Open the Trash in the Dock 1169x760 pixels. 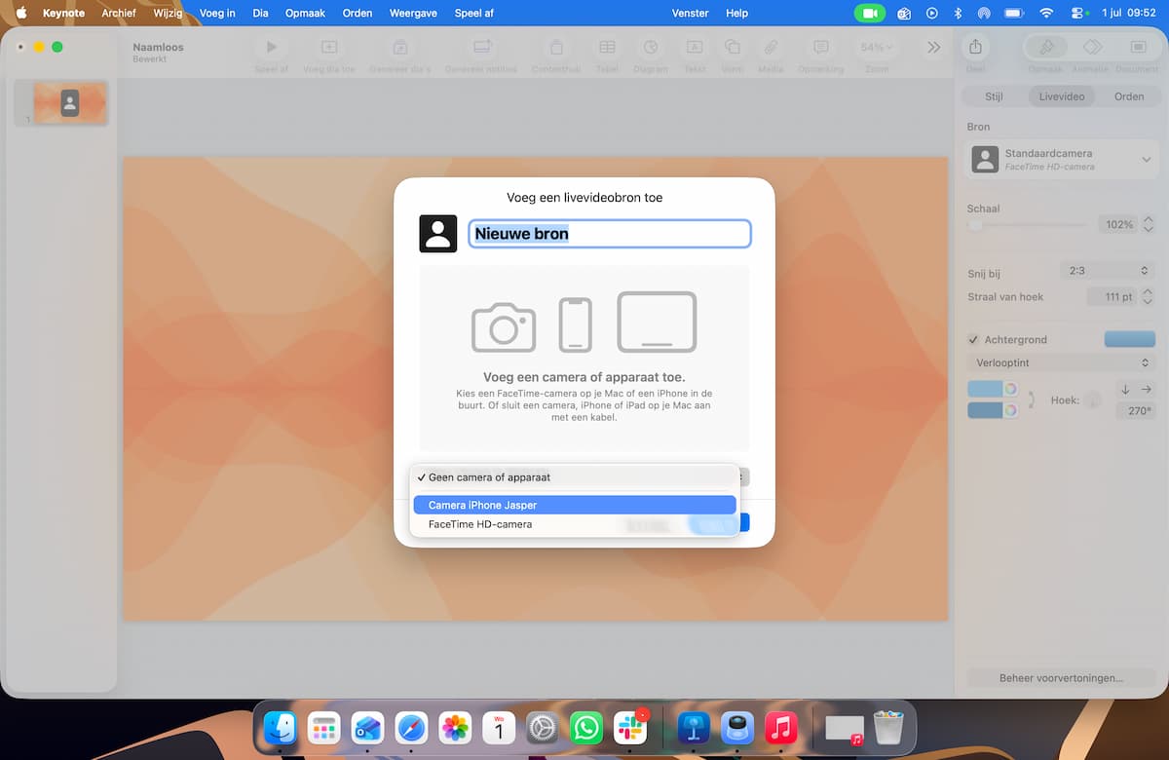[888, 728]
